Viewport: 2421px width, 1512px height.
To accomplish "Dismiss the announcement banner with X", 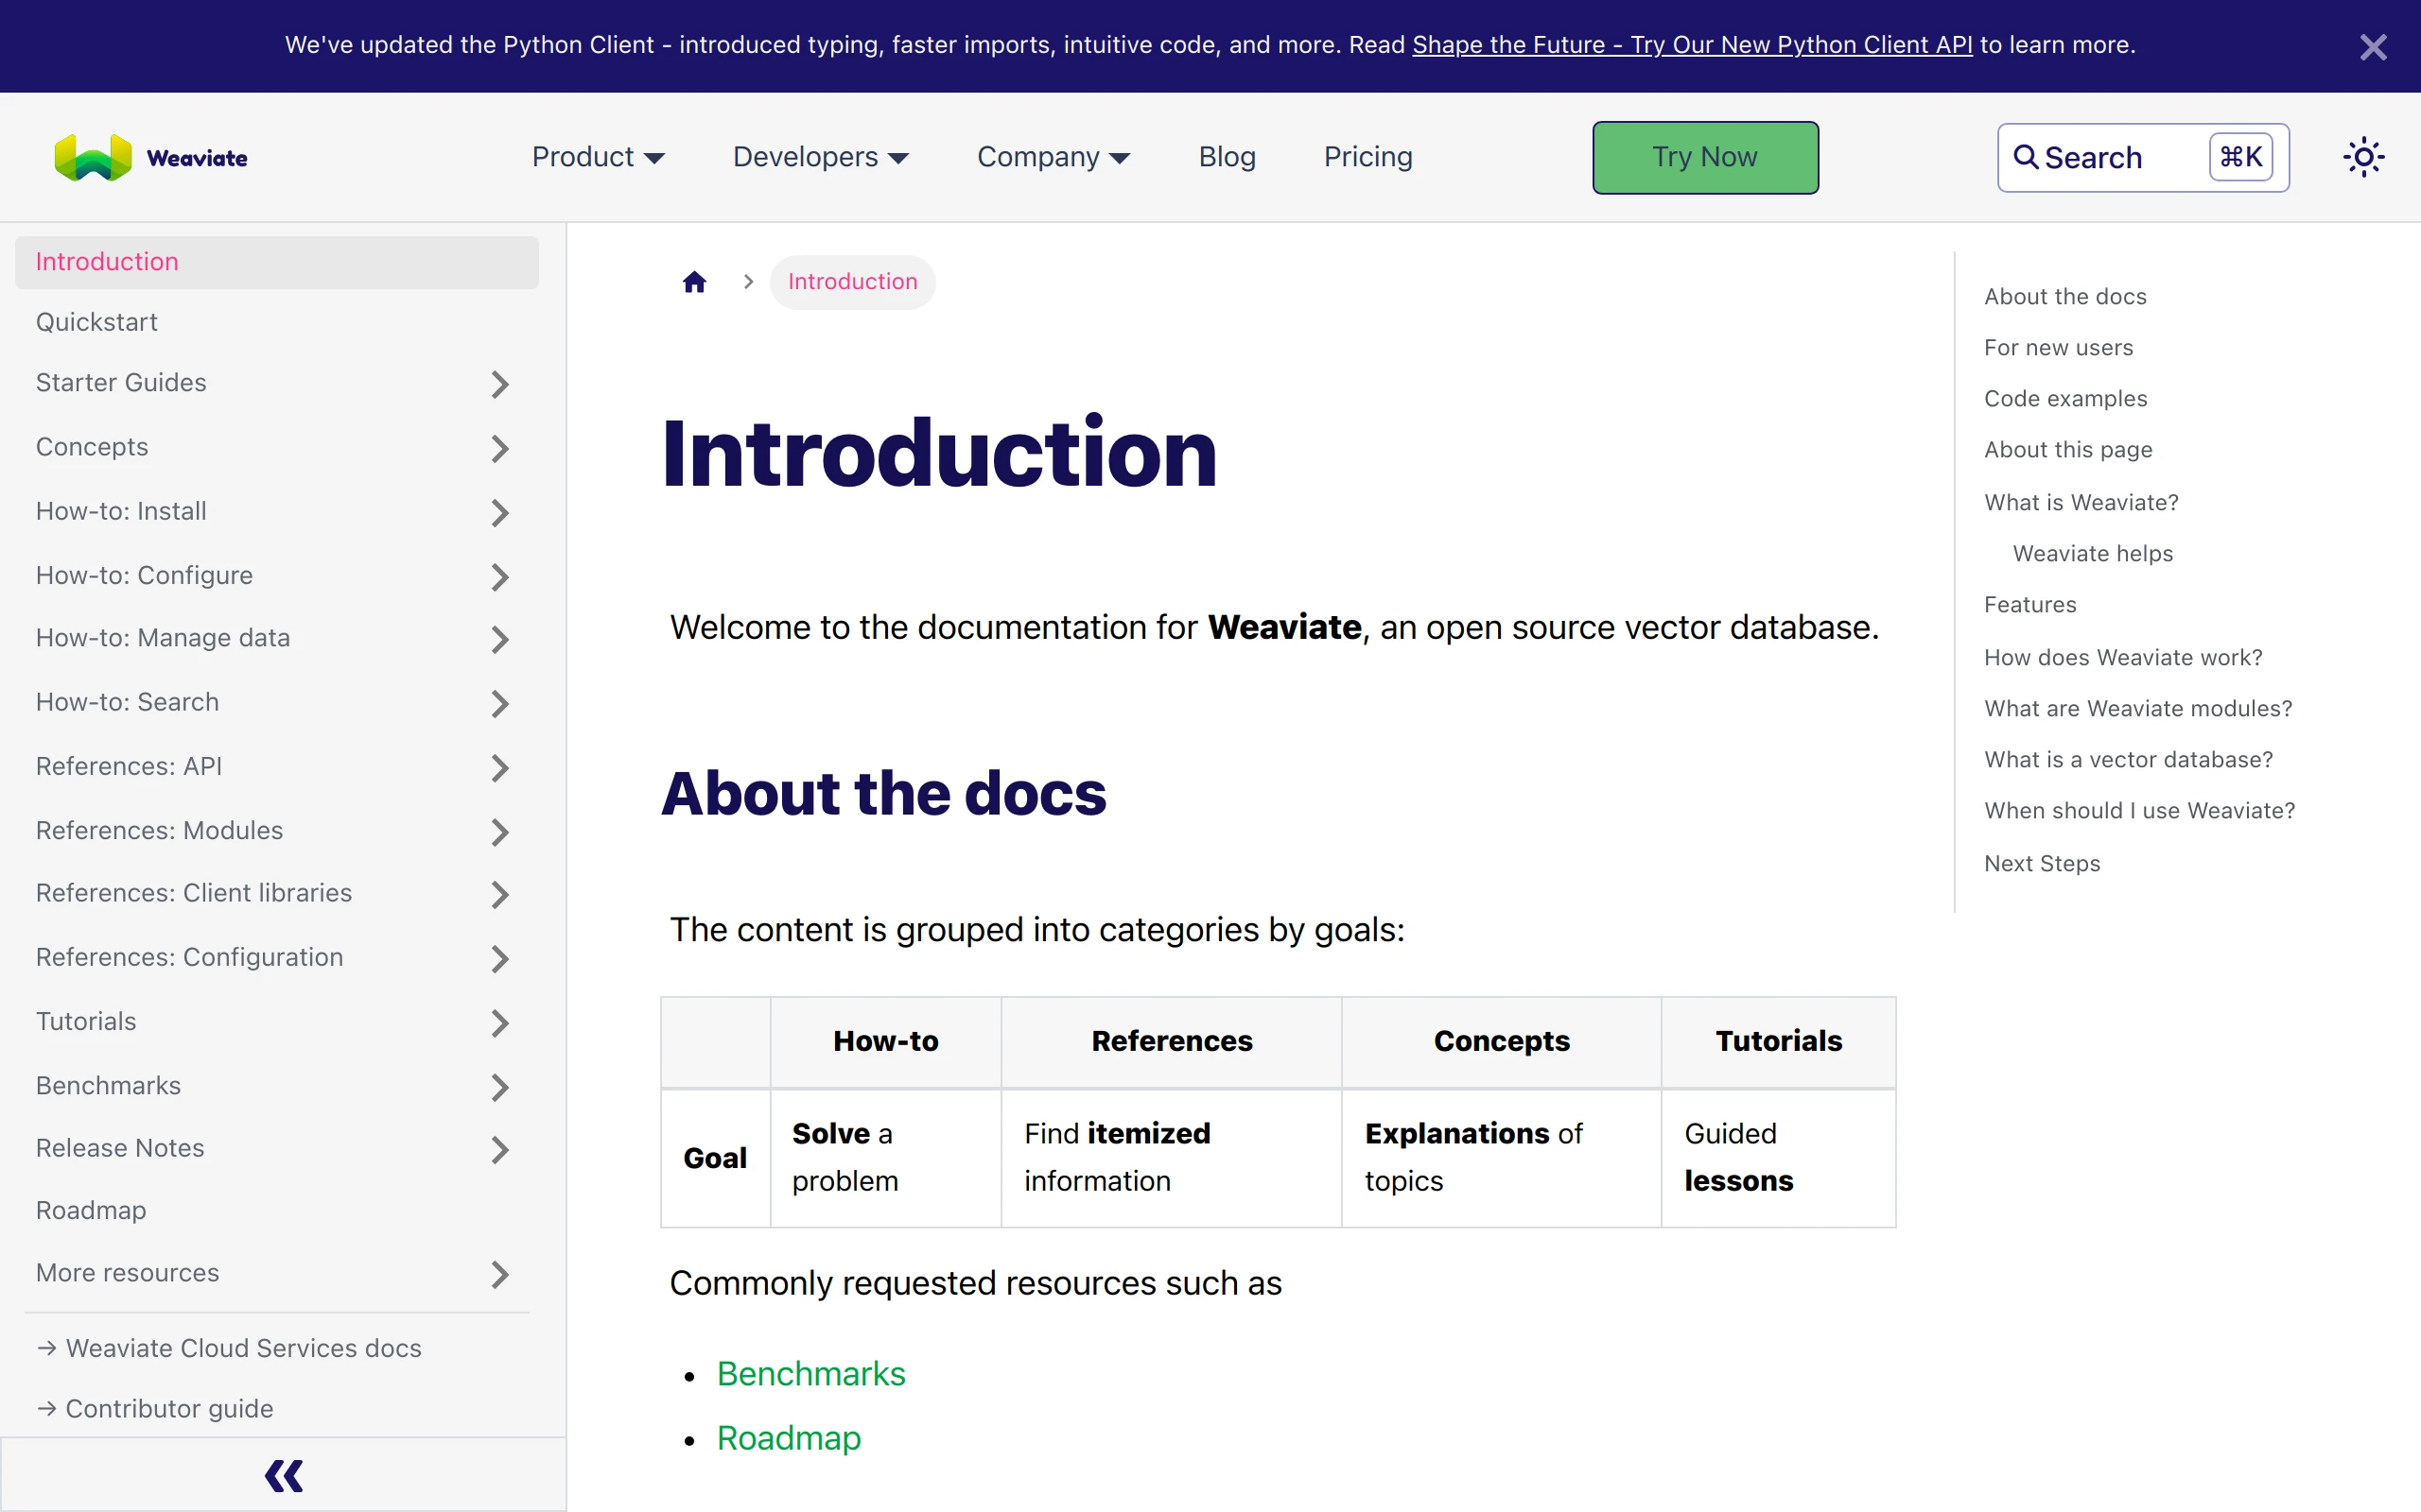I will tap(2373, 47).
